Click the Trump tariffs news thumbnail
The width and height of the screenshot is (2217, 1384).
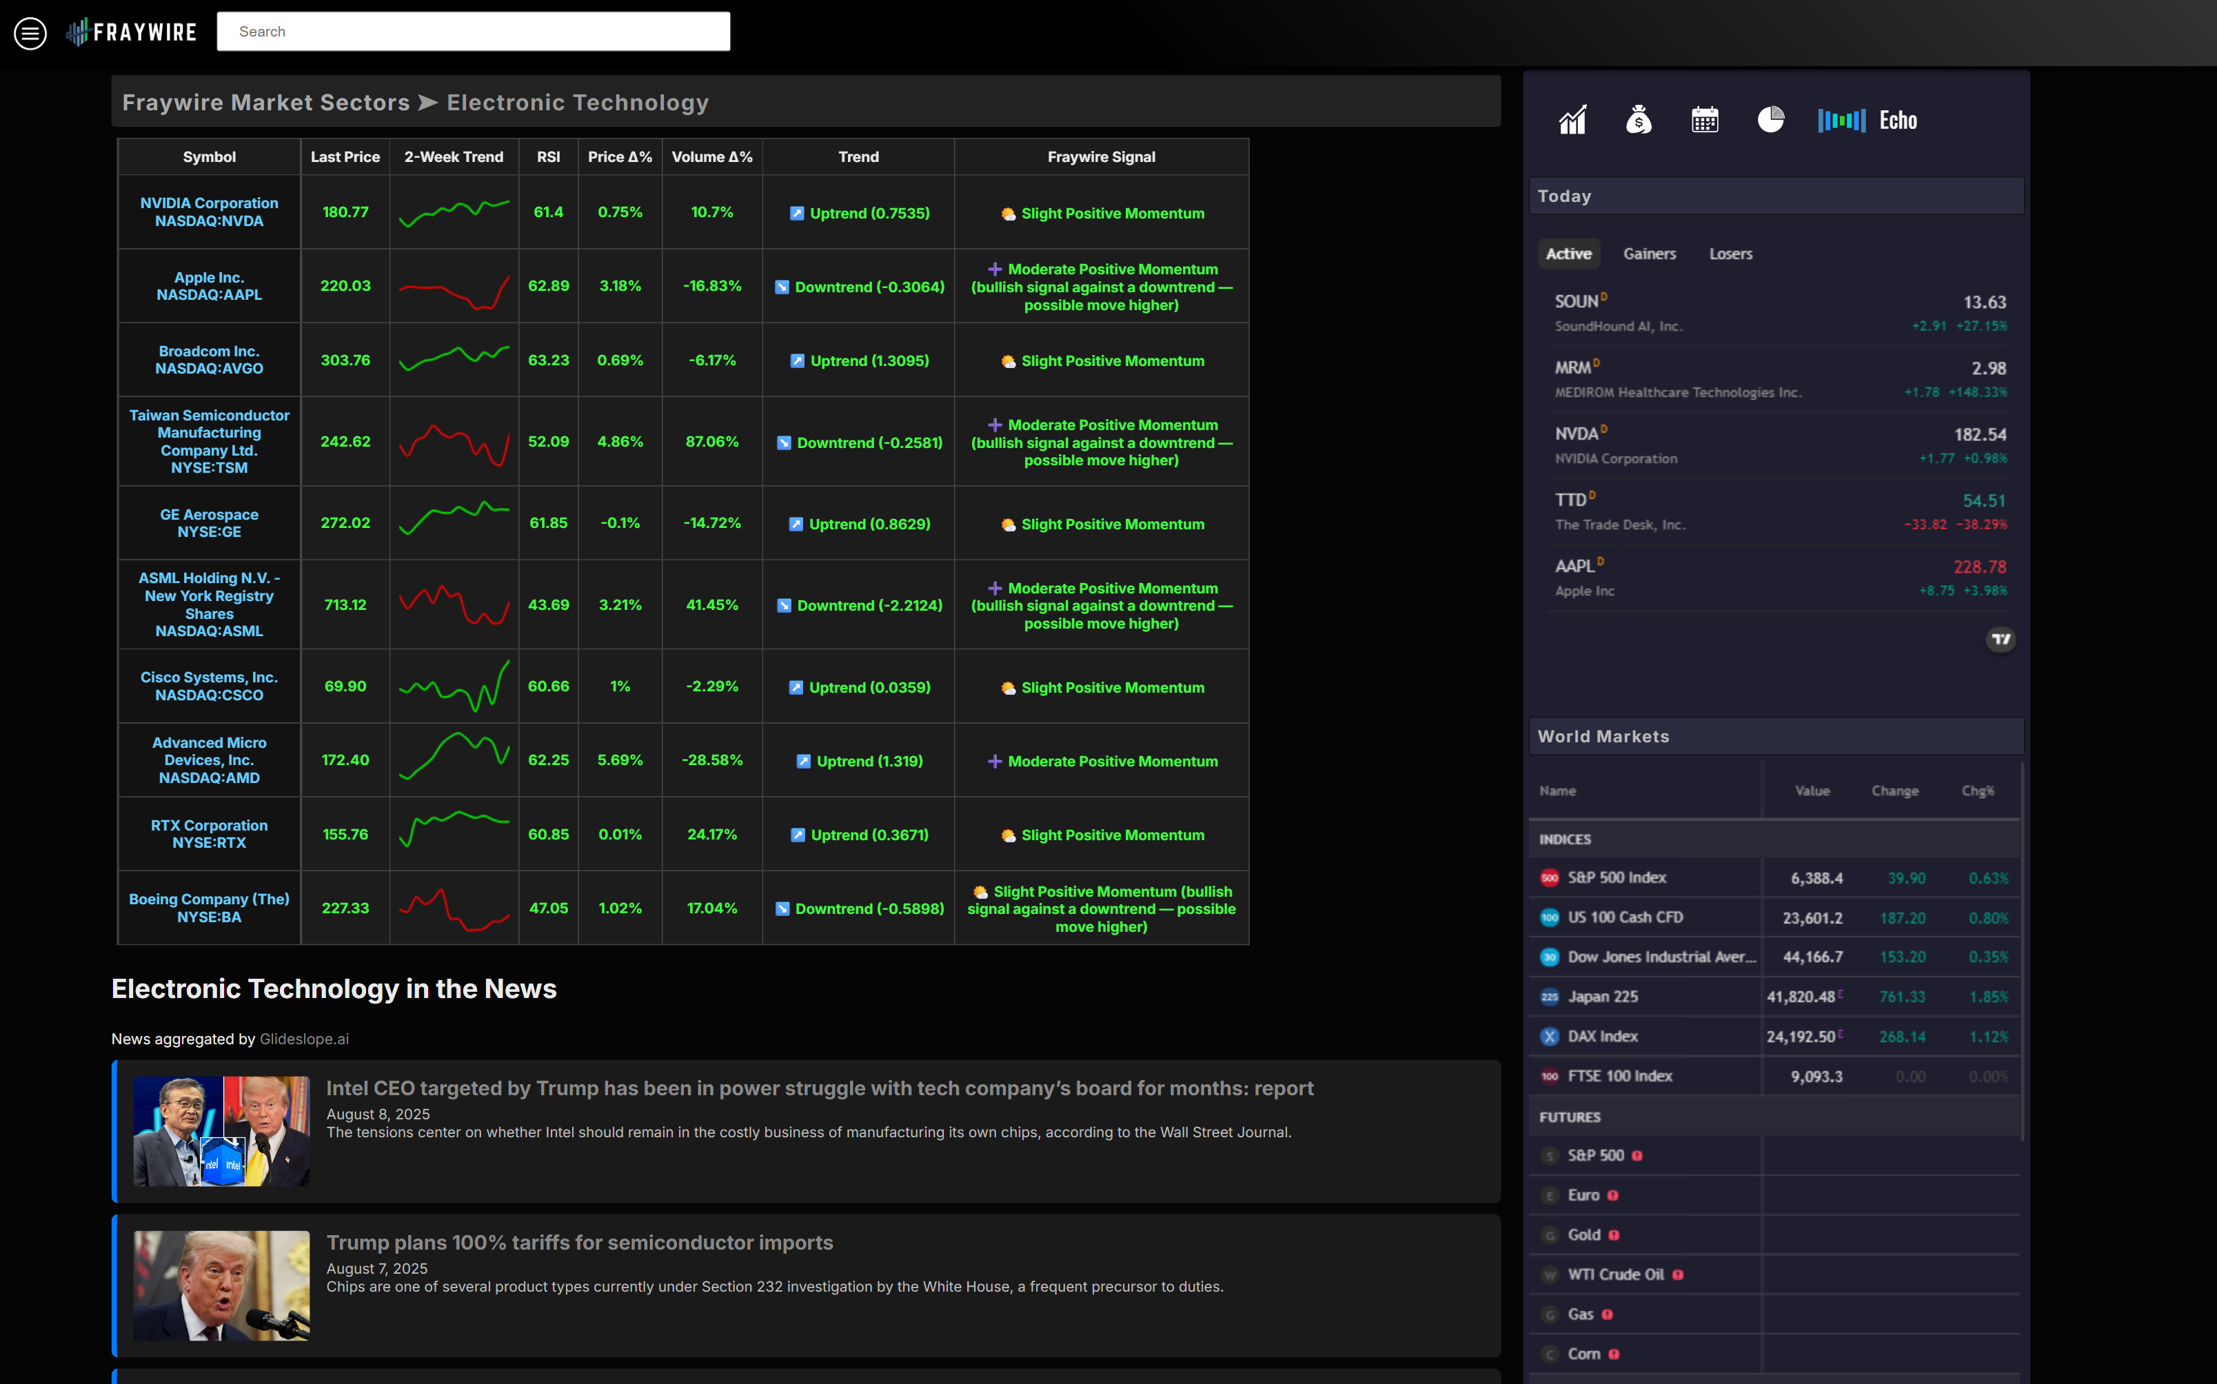[221, 1285]
